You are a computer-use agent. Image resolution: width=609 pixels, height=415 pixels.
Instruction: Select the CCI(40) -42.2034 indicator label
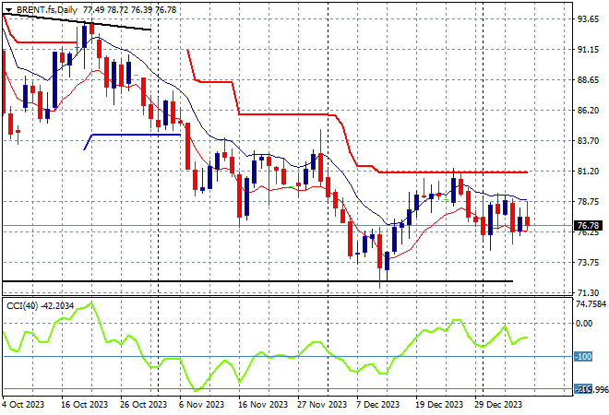[40, 306]
